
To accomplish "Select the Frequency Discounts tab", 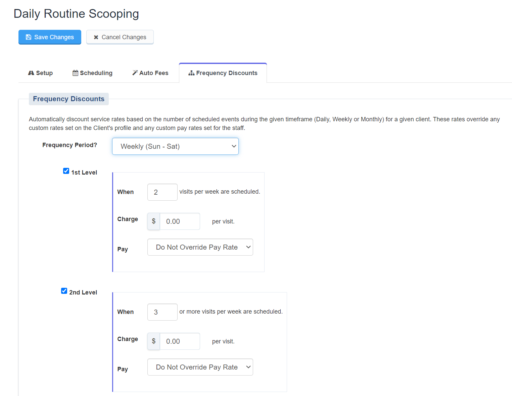I will 223,73.
